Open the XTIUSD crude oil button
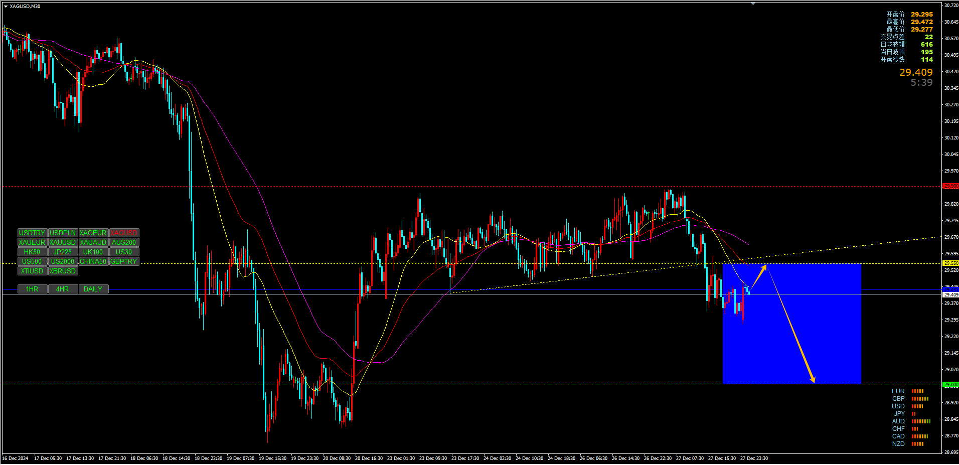959x465 pixels. [x=32, y=271]
